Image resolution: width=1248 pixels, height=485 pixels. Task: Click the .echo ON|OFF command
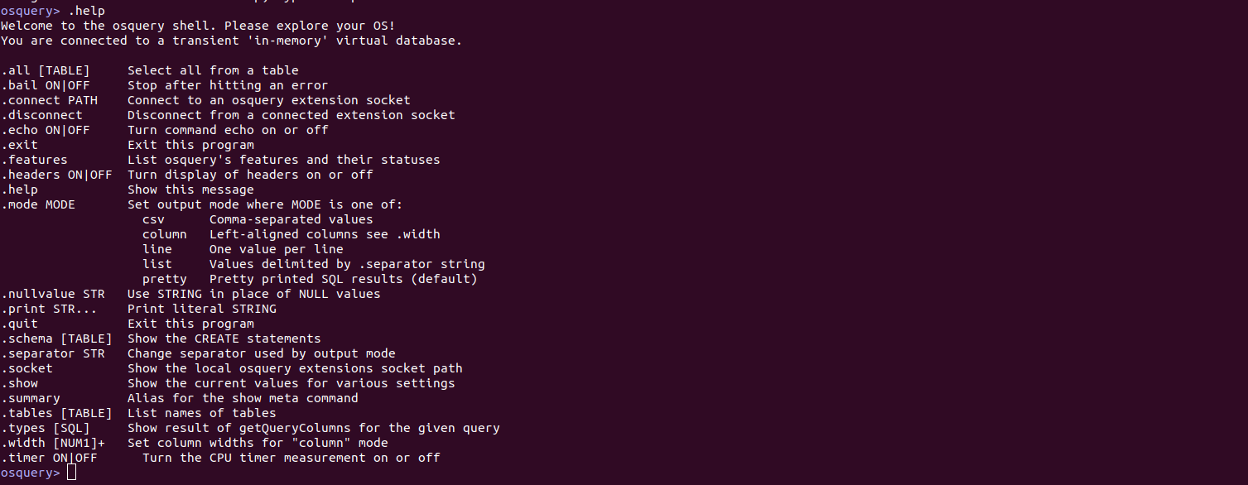pos(46,130)
